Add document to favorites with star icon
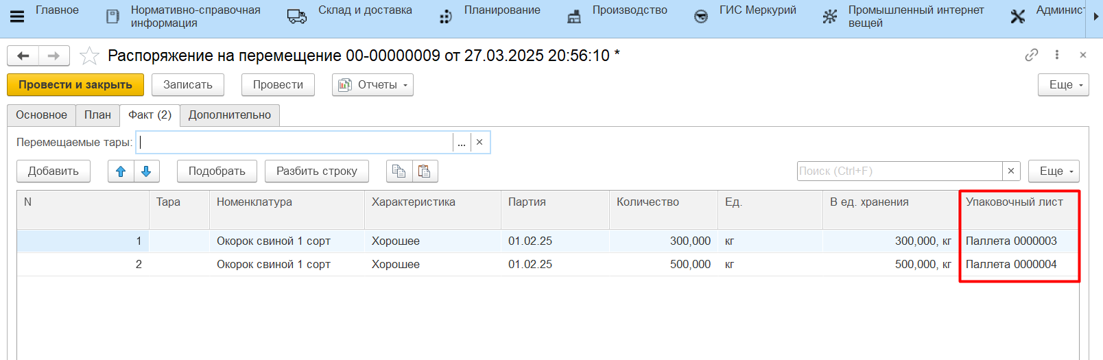Image resolution: width=1103 pixels, height=360 pixels. tap(89, 56)
